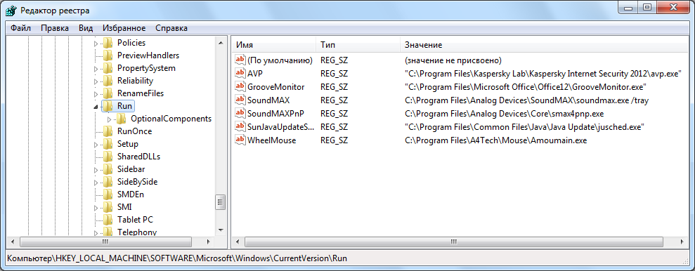695x271 pixels.
Task: Click the smax4pnp.exe path value
Action: (x=505, y=113)
